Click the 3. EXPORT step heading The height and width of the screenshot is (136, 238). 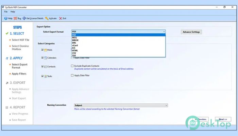(17, 83)
